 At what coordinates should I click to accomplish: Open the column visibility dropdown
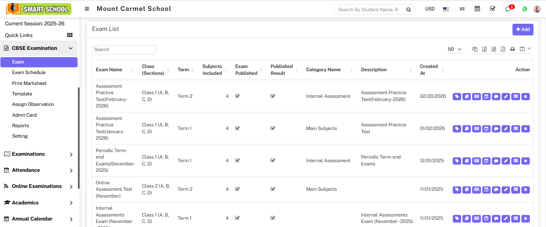[x=525, y=49]
